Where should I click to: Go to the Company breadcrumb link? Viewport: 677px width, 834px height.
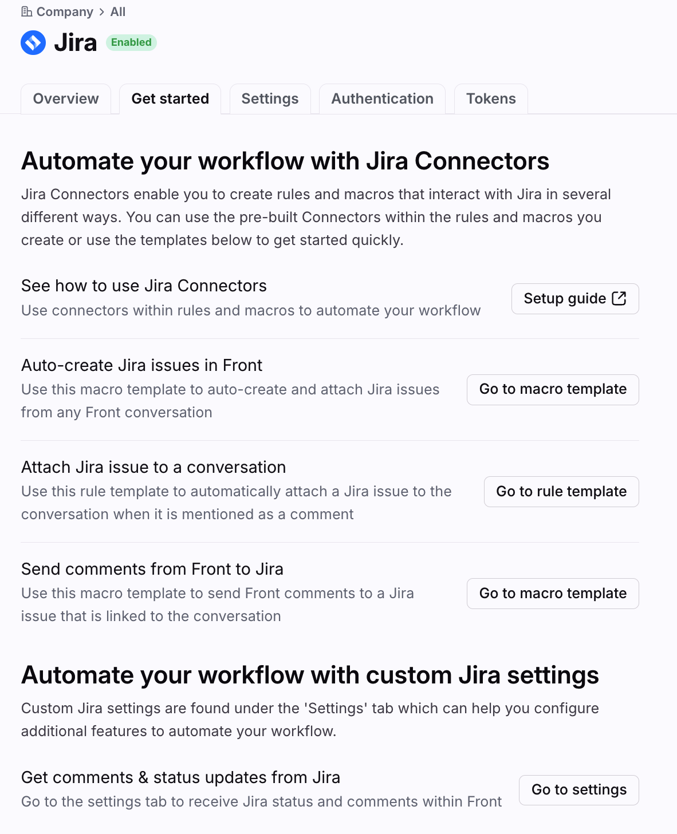tap(65, 12)
